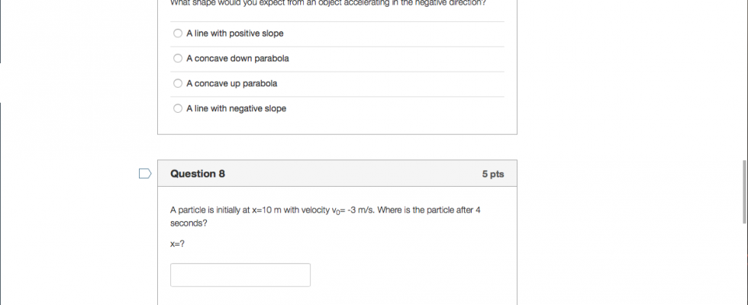Screen dimensions: 748x305
Task: Choose the concave down parabola radio button
Action: pyautogui.click(x=178, y=59)
